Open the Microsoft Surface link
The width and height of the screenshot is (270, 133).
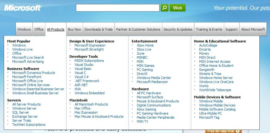coord(150,97)
